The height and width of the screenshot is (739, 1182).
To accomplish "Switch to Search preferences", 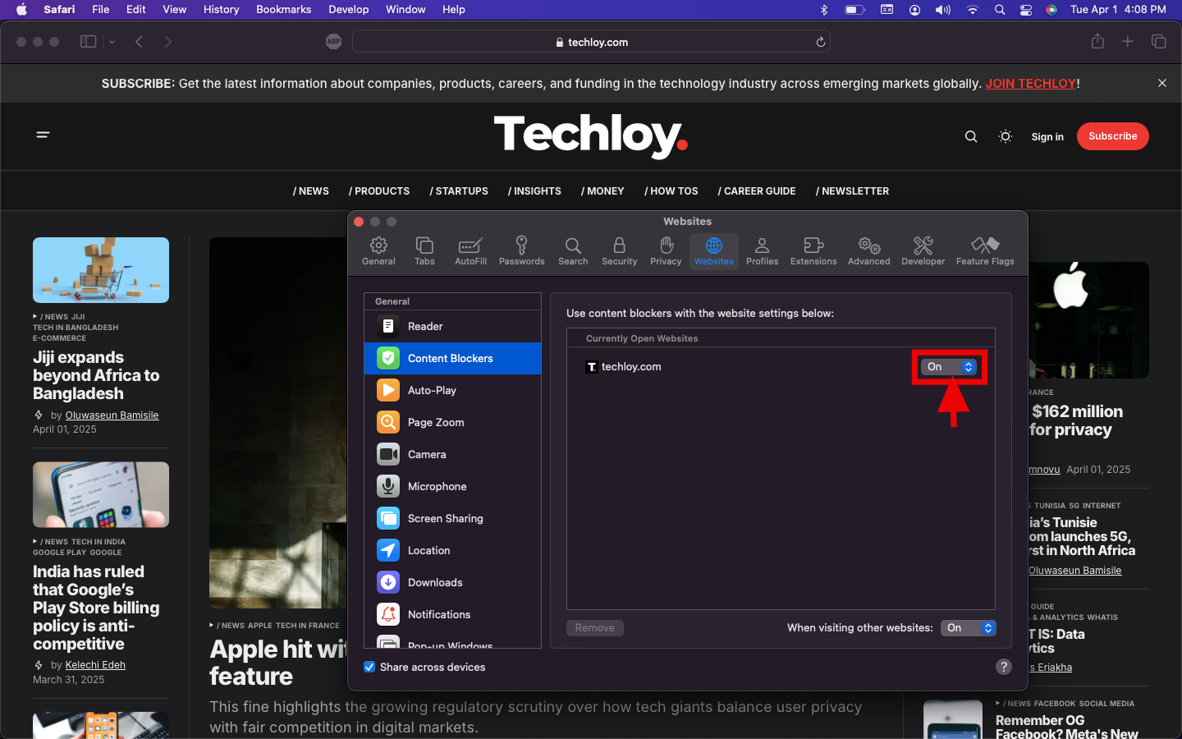I will click(573, 251).
